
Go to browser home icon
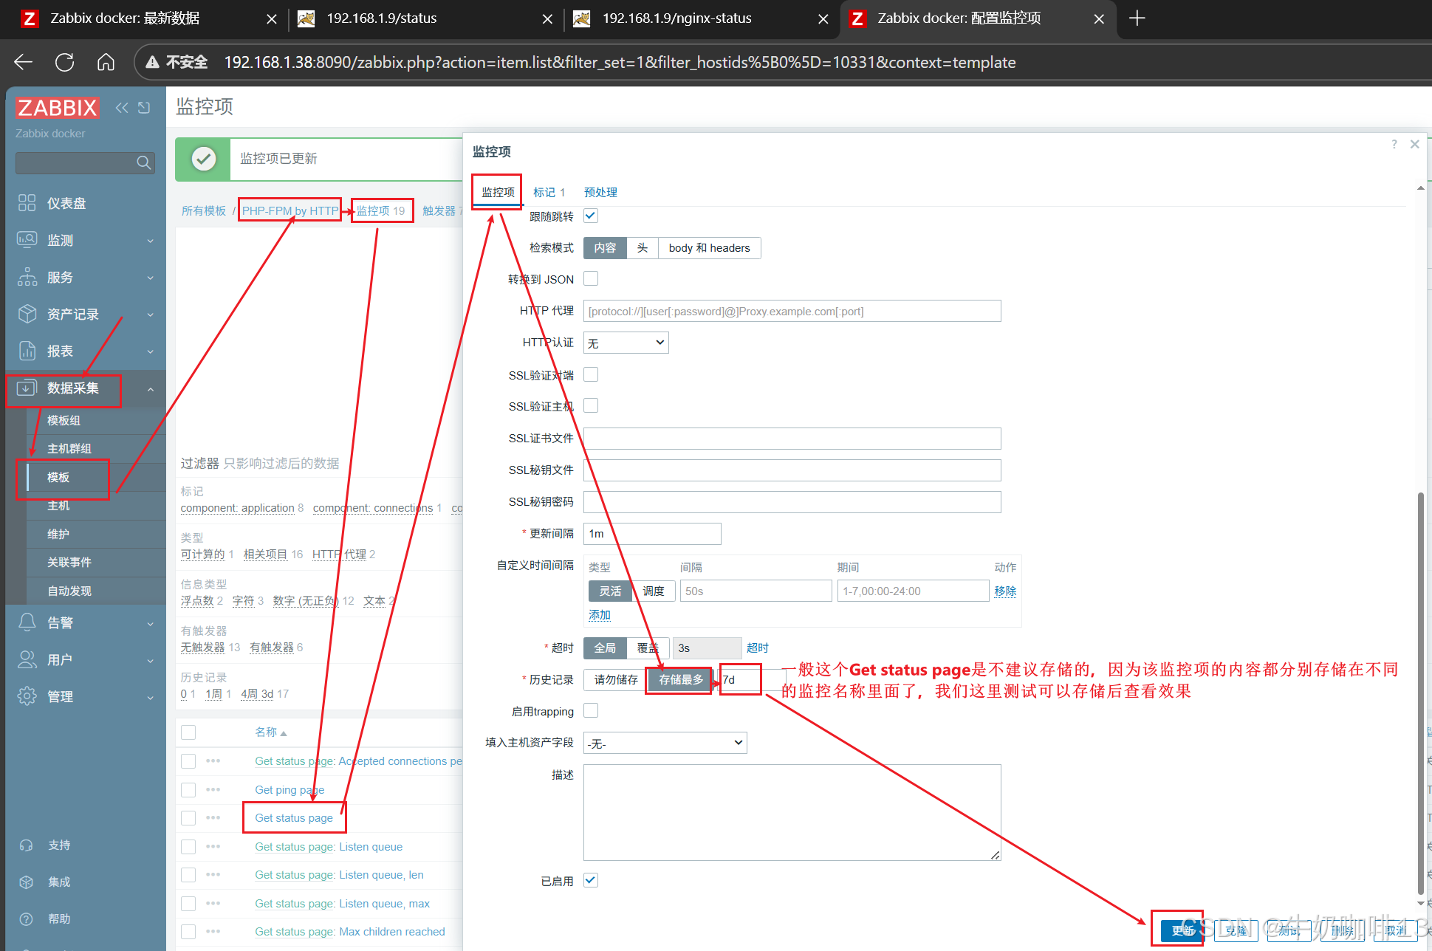pyautogui.click(x=106, y=62)
